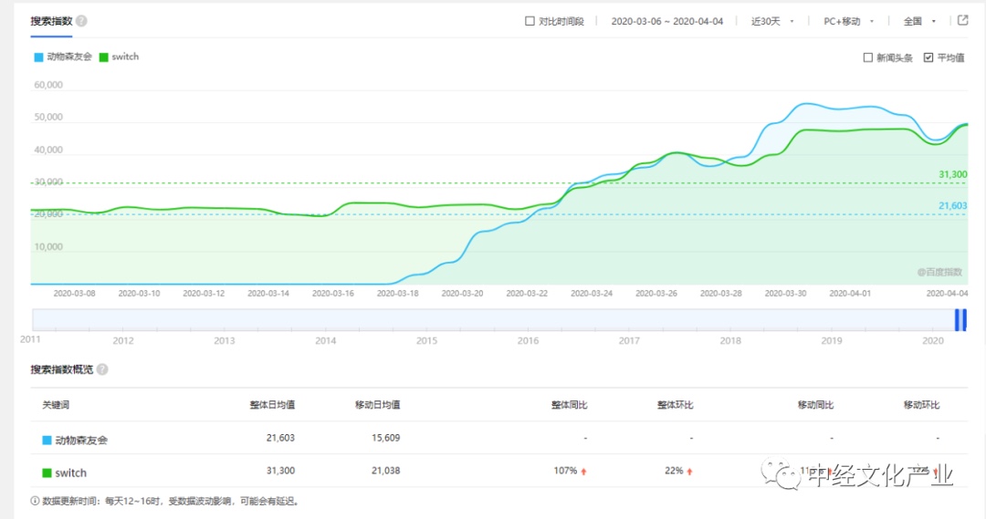Click the red up arrow beside 22%
The width and height of the screenshot is (986, 519).
point(689,472)
